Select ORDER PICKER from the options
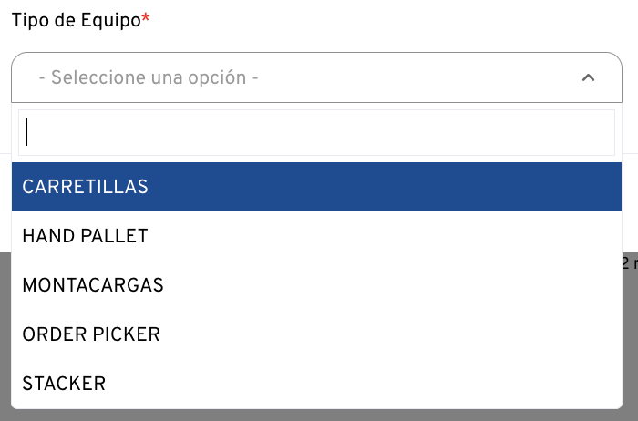638x421 pixels. 91,334
